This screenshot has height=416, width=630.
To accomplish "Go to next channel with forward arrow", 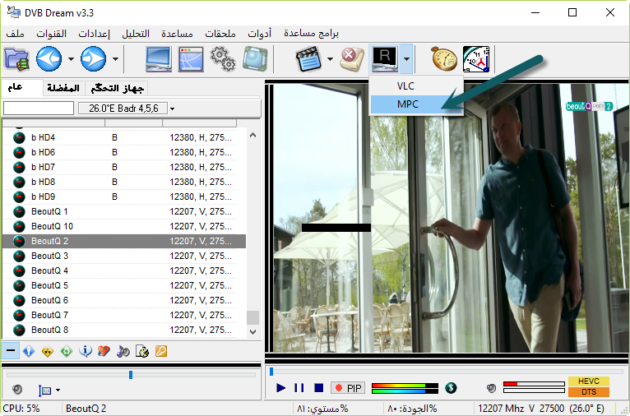I will tap(93, 59).
